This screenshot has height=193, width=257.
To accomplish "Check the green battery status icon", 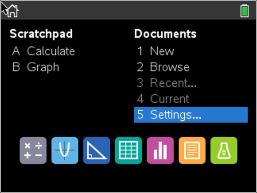I will click(244, 11).
